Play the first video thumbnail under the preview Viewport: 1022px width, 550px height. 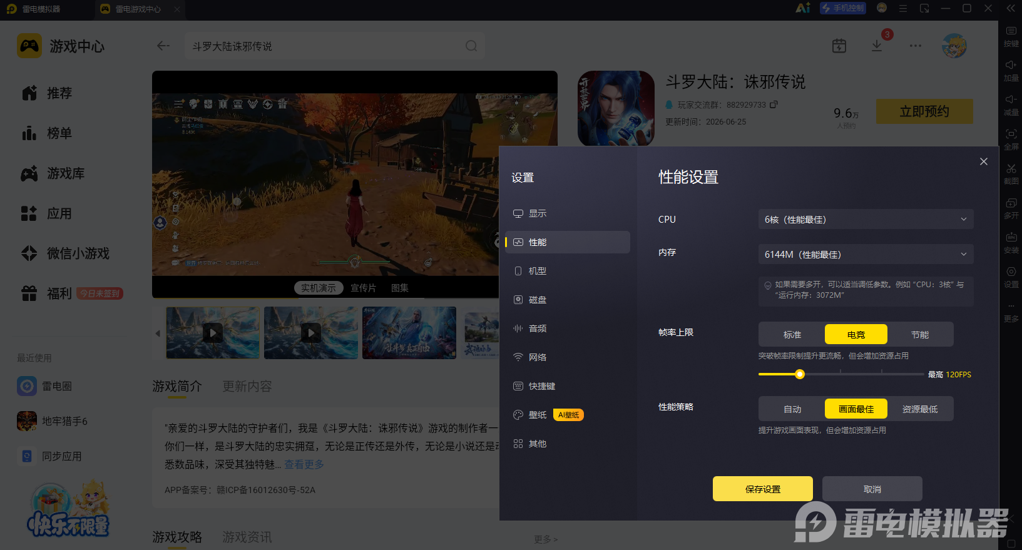coord(213,333)
